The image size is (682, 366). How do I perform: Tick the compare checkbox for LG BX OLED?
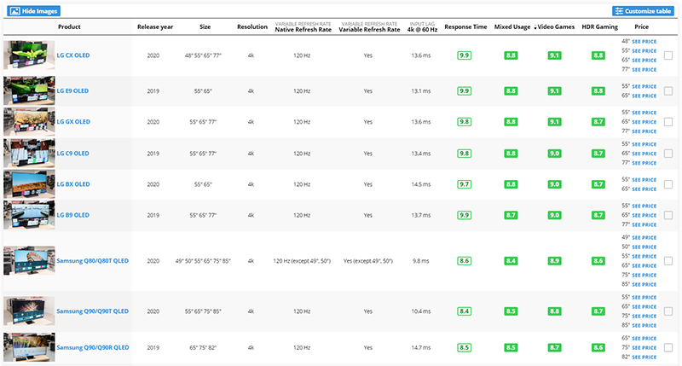point(668,184)
